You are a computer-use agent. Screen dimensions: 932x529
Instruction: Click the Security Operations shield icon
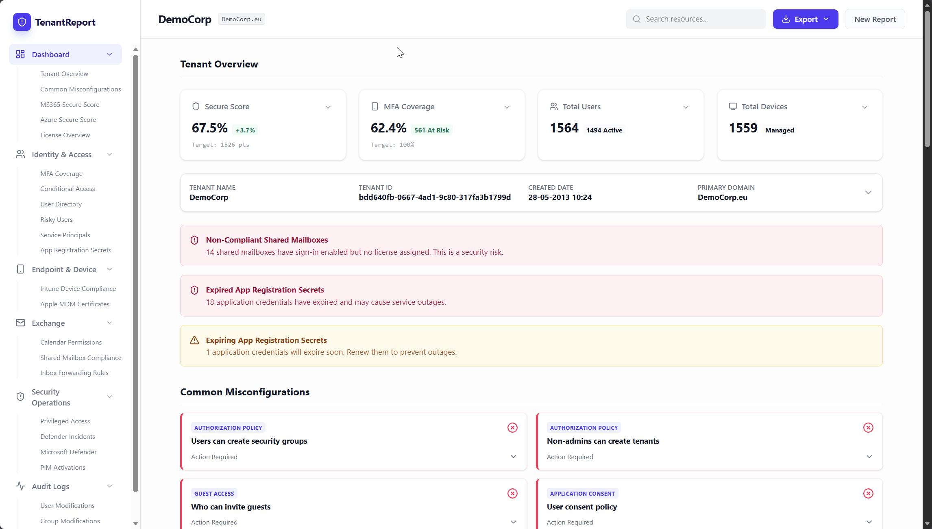[x=20, y=397]
